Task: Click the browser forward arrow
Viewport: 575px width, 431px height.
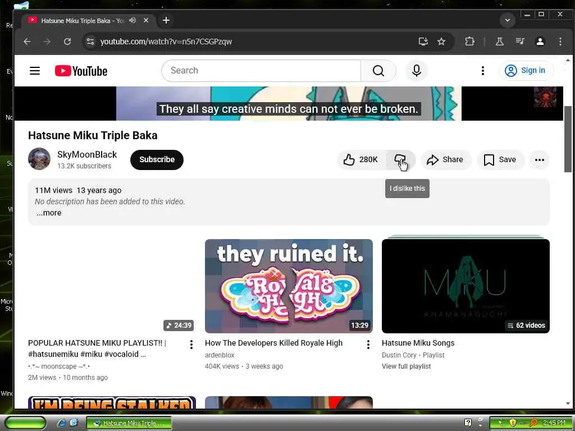Action: (47, 42)
